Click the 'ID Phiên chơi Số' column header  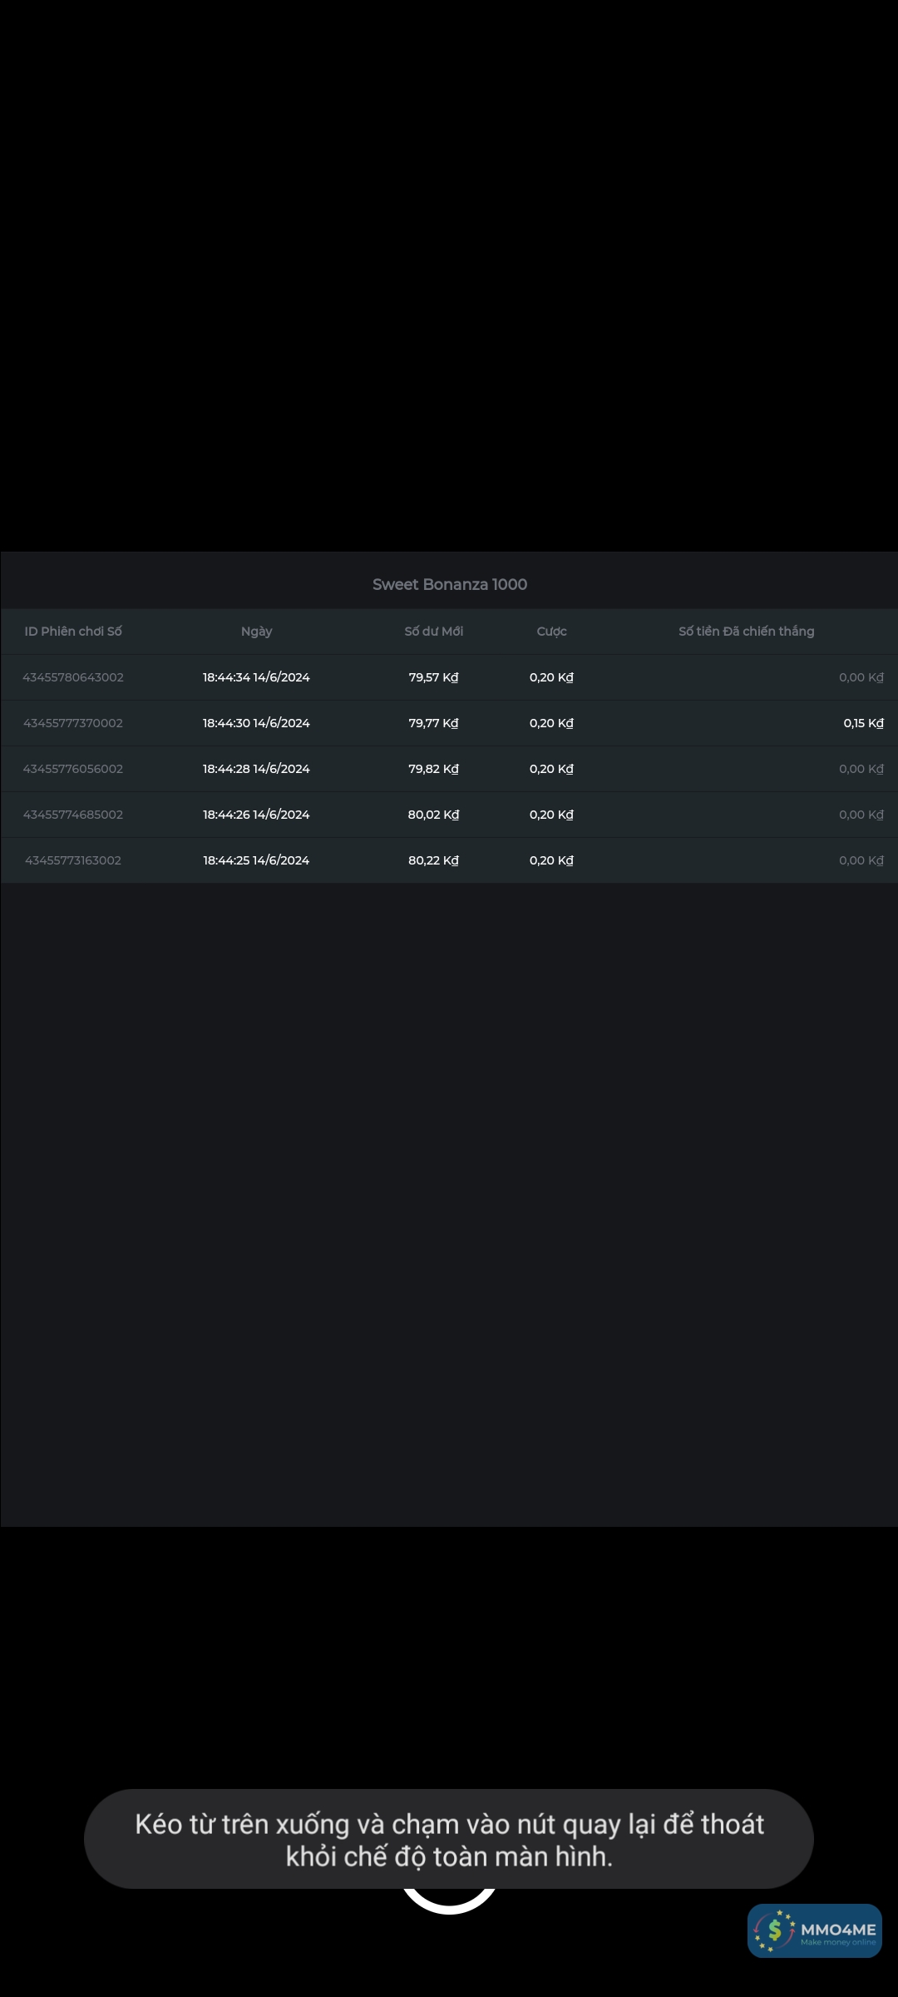click(73, 632)
